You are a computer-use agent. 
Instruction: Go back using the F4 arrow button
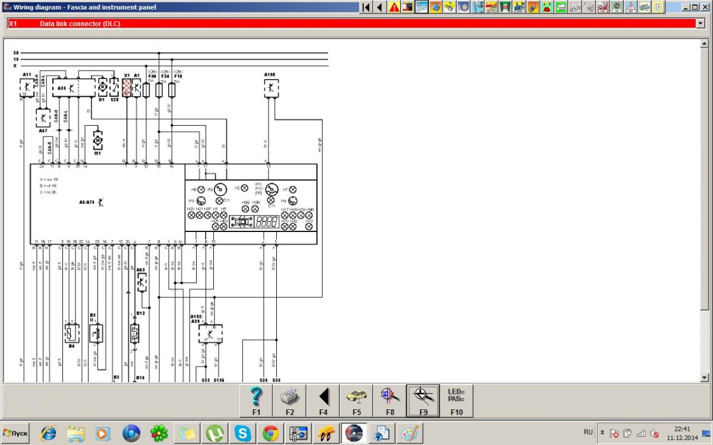pos(323,401)
